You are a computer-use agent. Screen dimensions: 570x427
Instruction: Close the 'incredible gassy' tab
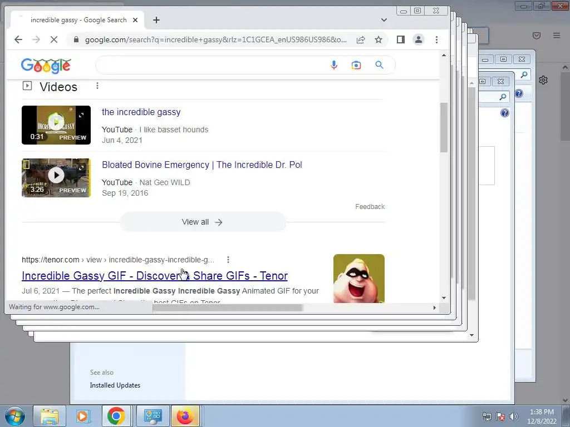[x=135, y=20]
